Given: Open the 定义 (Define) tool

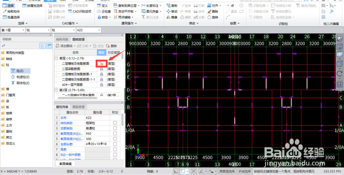Looking at the screenshot, I should [103, 6].
